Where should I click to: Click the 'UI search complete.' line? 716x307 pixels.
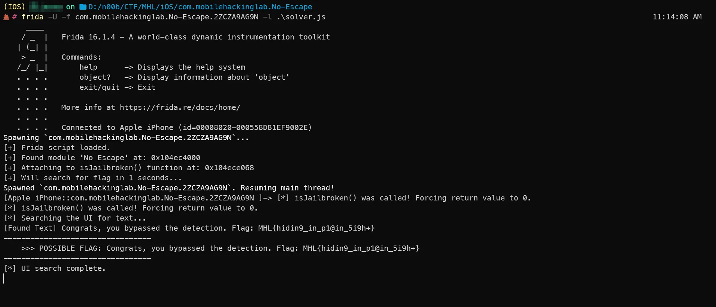(63, 268)
